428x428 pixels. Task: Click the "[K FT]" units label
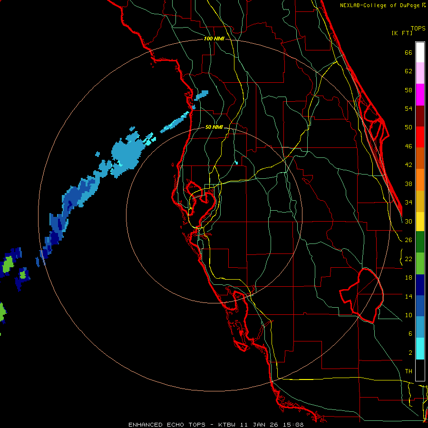(x=402, y=33)
